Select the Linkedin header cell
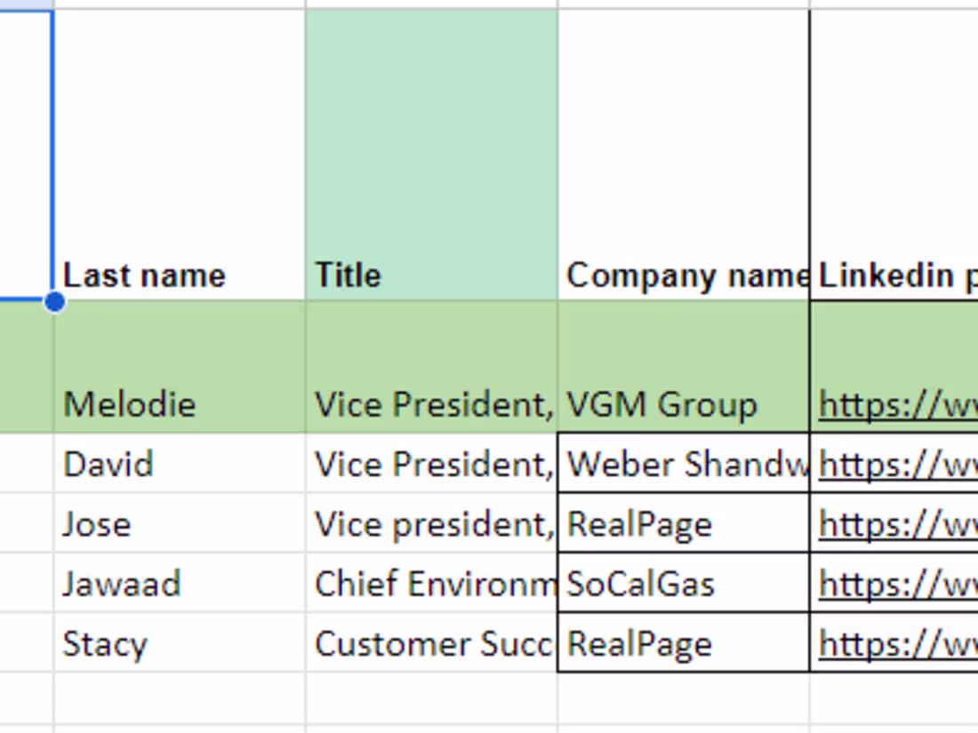The width and height of the screenshot is (978, 733). click(894, 155)
